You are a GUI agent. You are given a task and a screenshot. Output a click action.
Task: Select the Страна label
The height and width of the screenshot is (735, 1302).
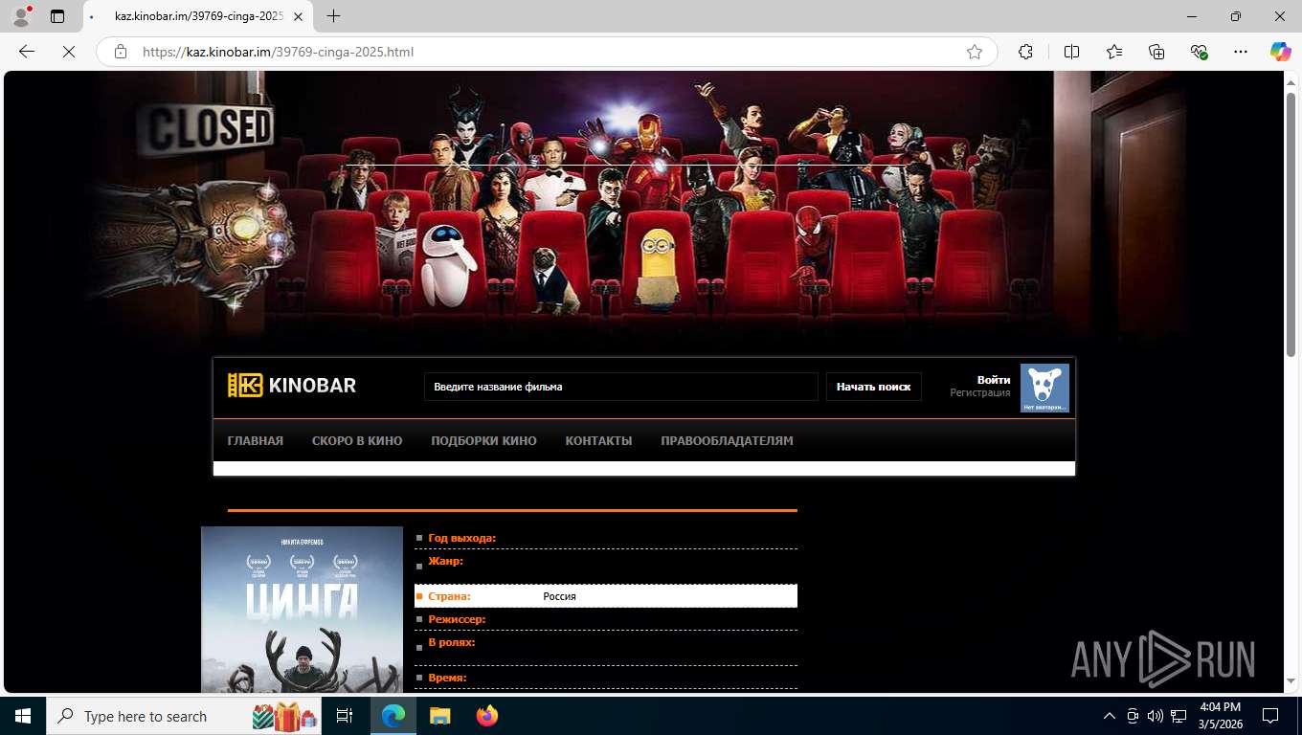449,596
